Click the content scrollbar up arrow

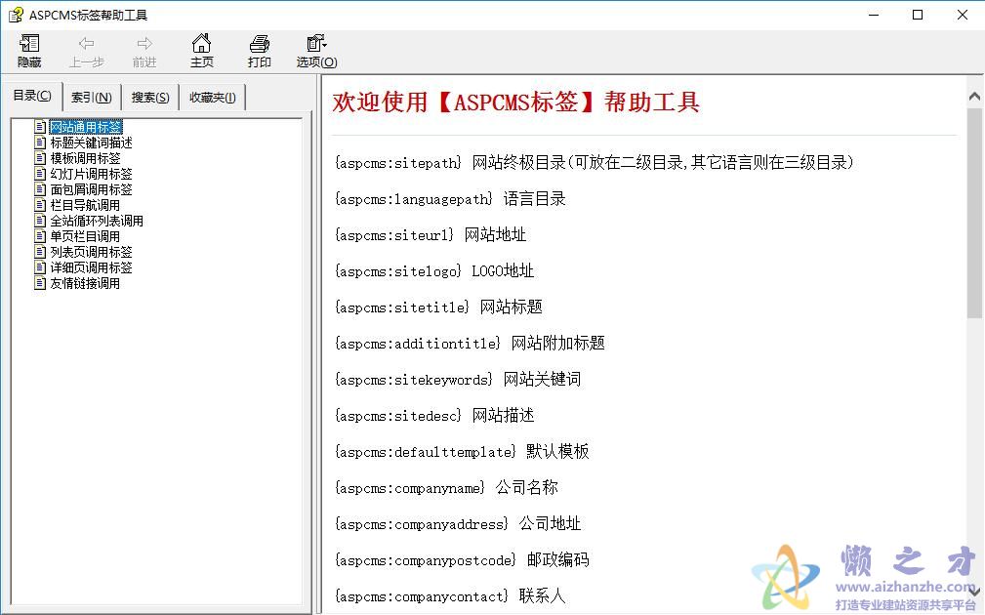(974, 96)
